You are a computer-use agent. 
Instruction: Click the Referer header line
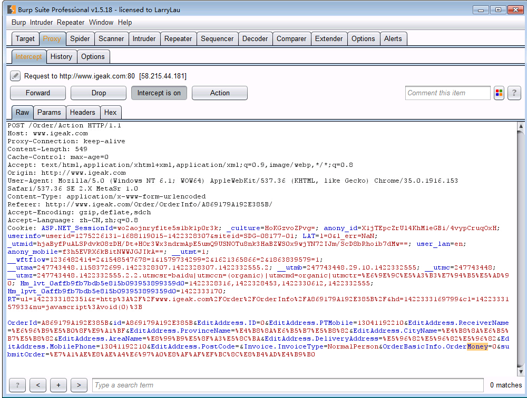coord(140,204)
